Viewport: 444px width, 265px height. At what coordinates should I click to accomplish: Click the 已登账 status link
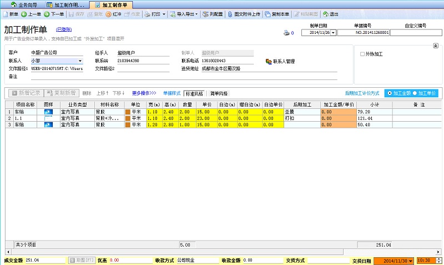click(64, 29)
